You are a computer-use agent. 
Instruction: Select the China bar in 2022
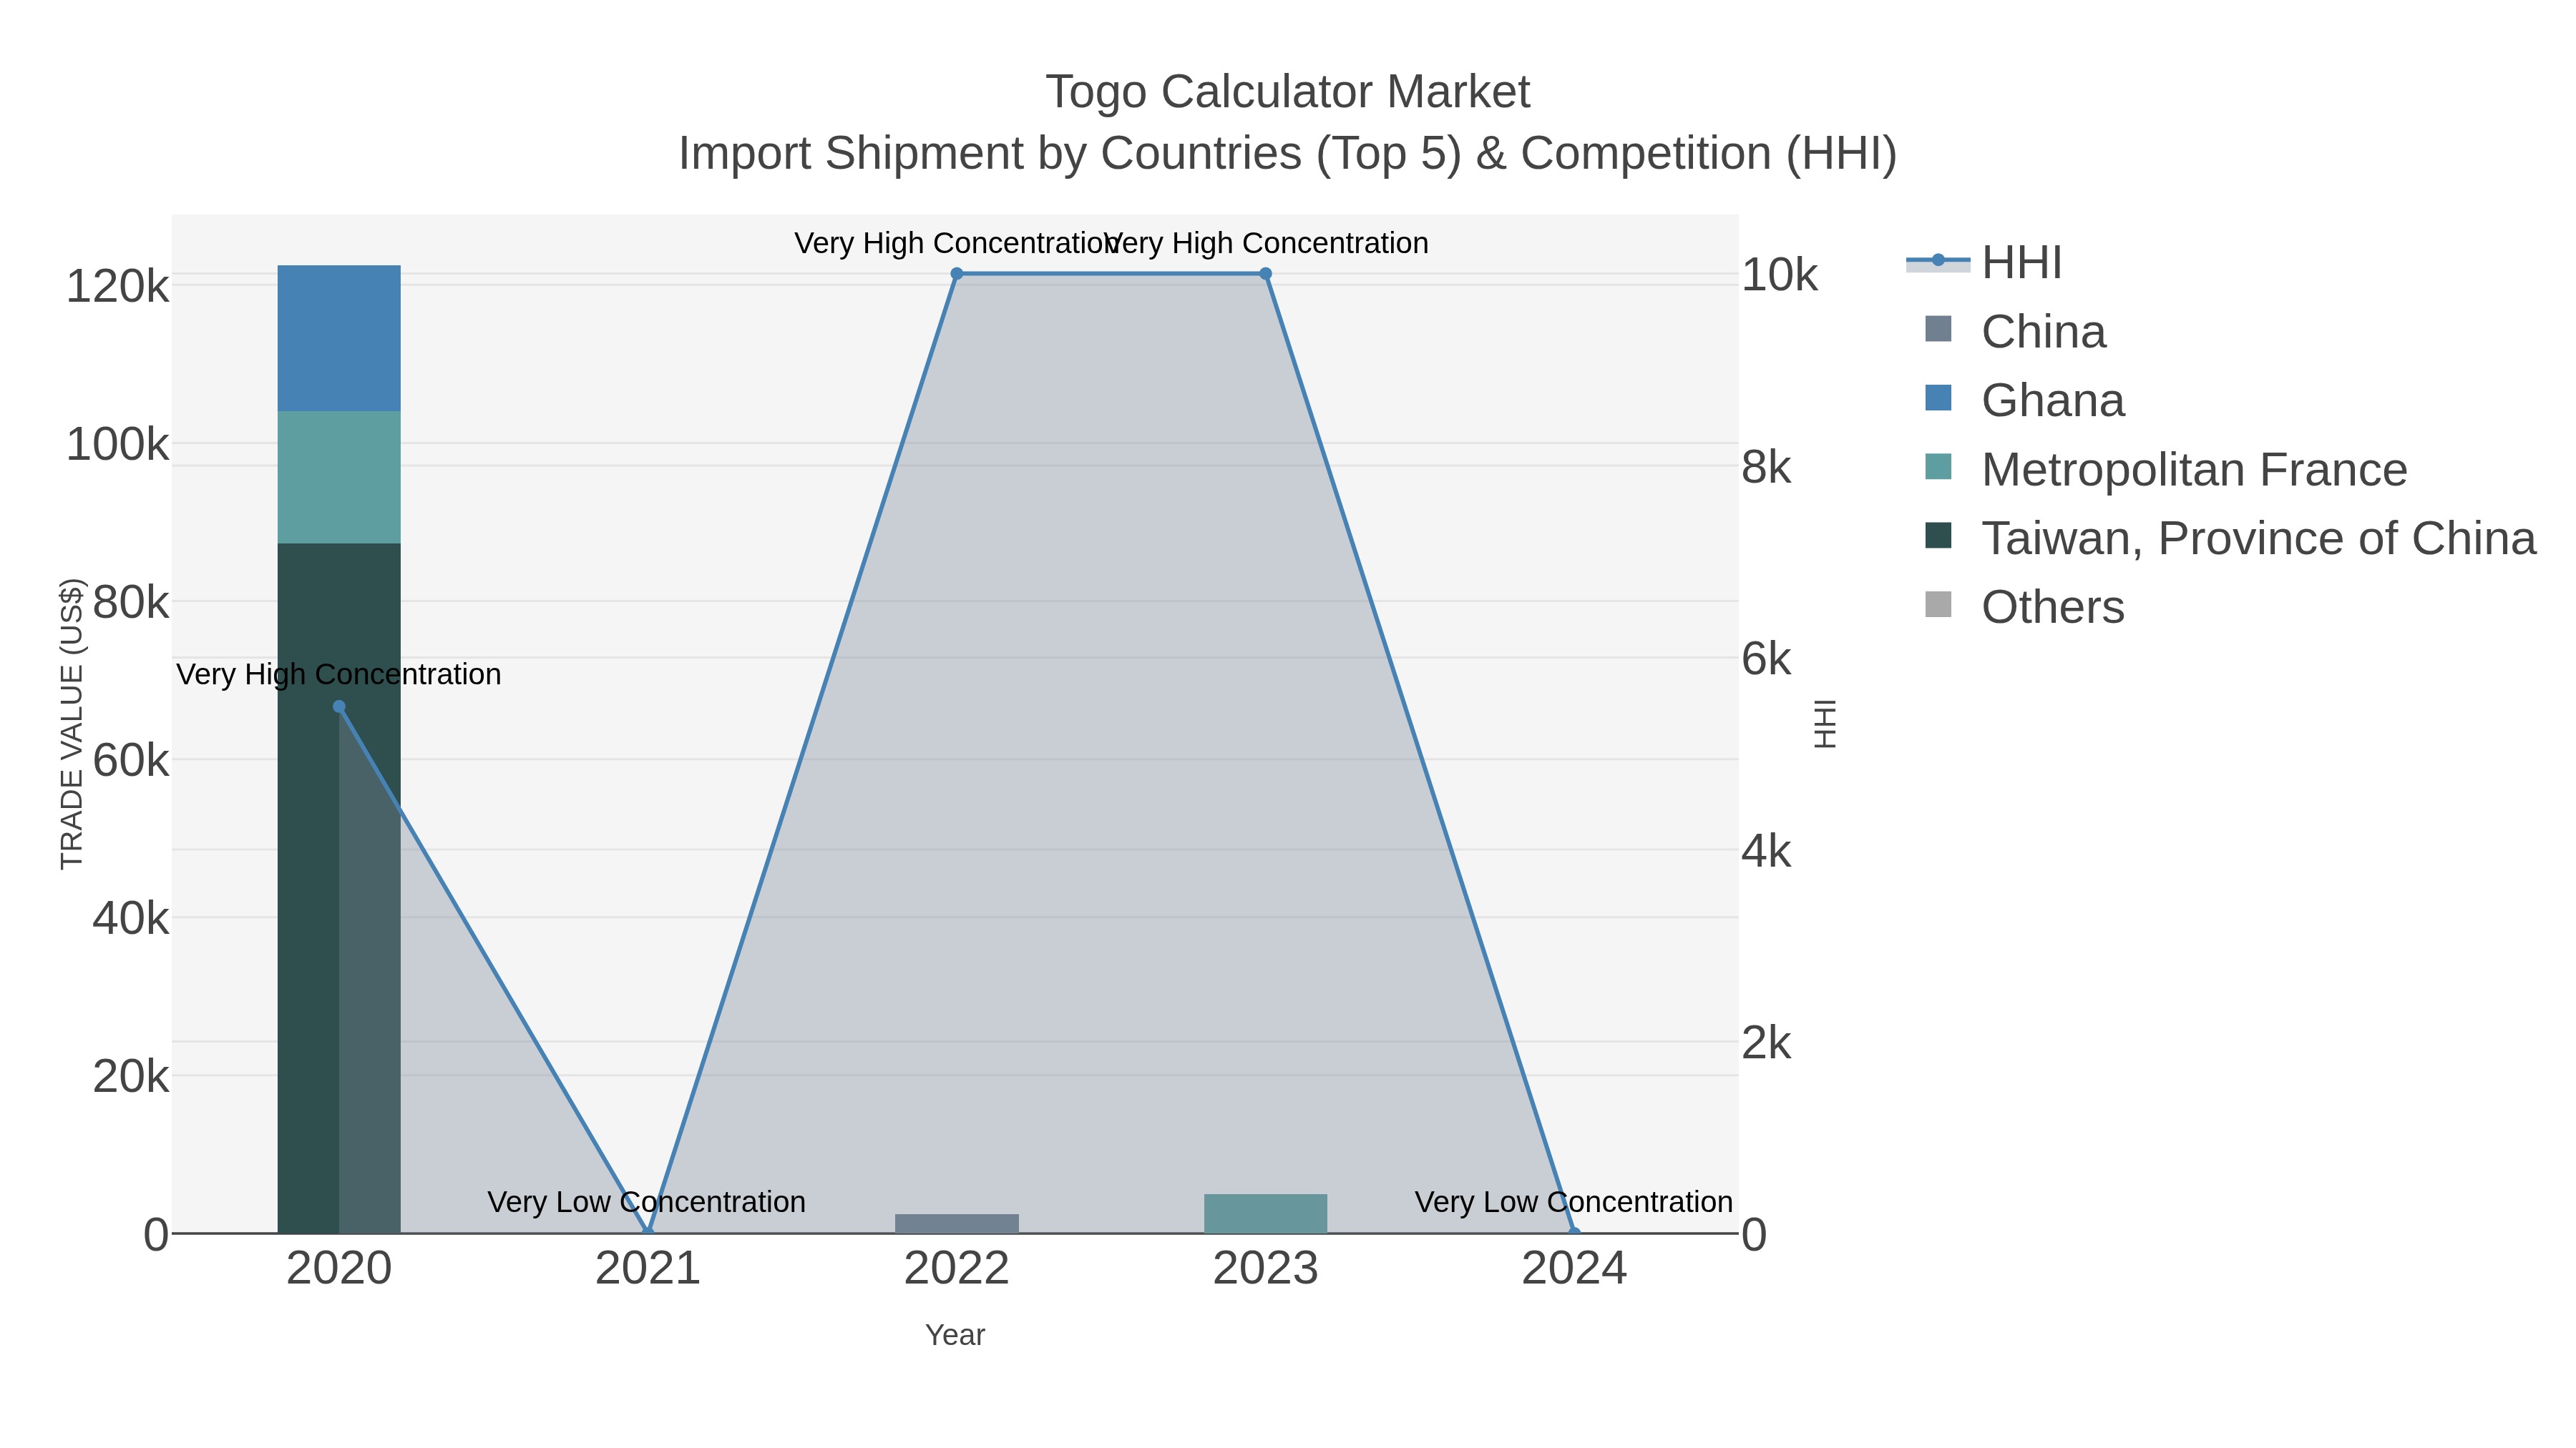(957, 1224)
